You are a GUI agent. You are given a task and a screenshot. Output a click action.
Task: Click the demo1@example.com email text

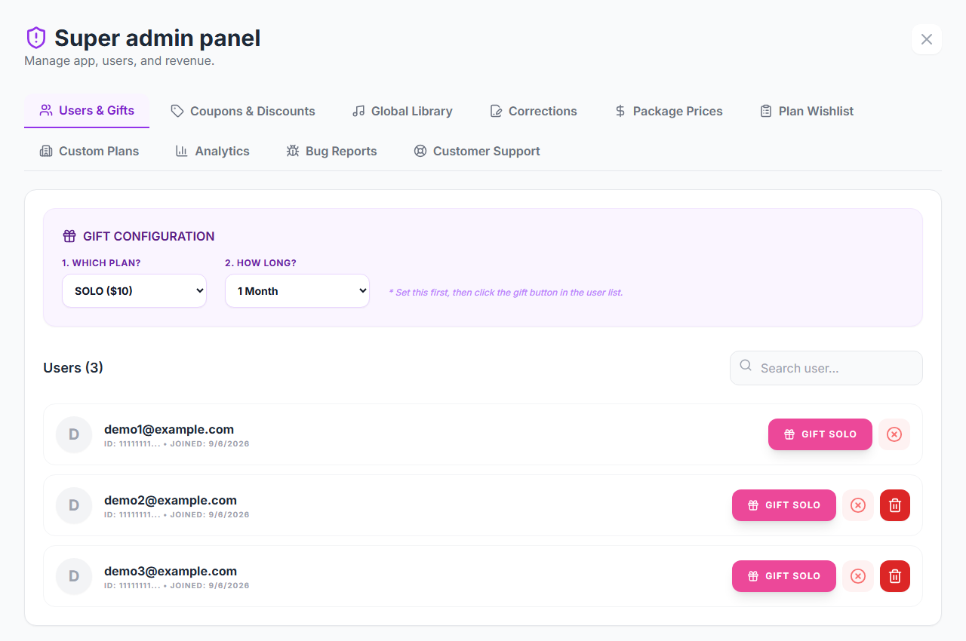point(169,429)
